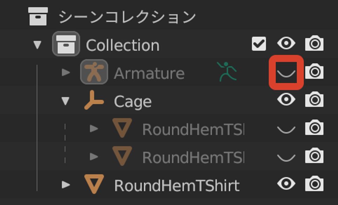Select the Collection box icon
The height and width of the screenshot is (205, 338).
(x=66, y=44)
